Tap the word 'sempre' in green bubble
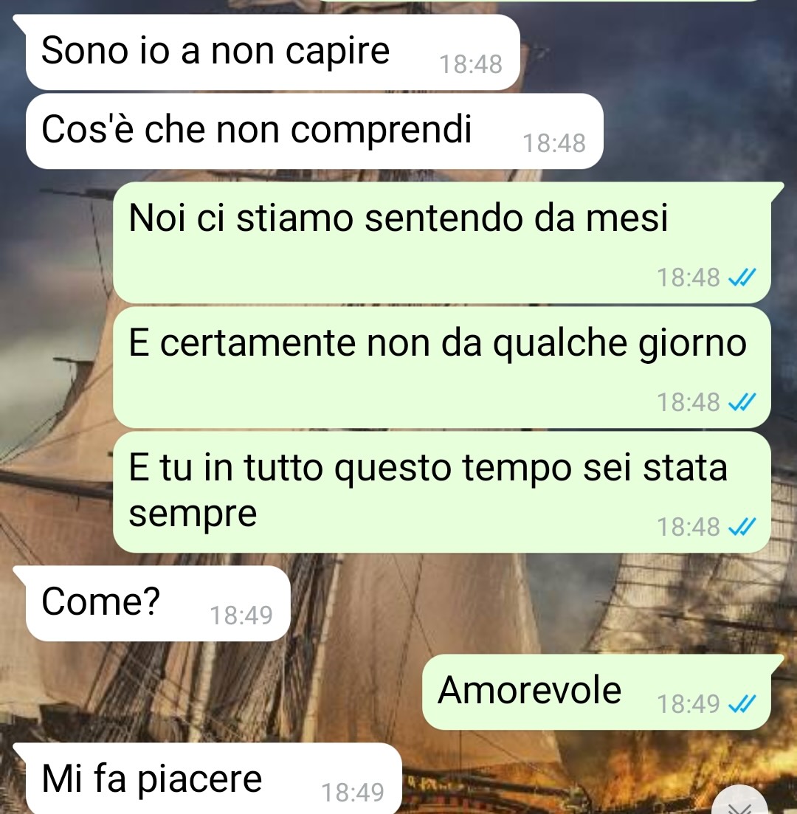Image resolution: width=797 pixels, height=814 pixels. [x=193, y=514]
